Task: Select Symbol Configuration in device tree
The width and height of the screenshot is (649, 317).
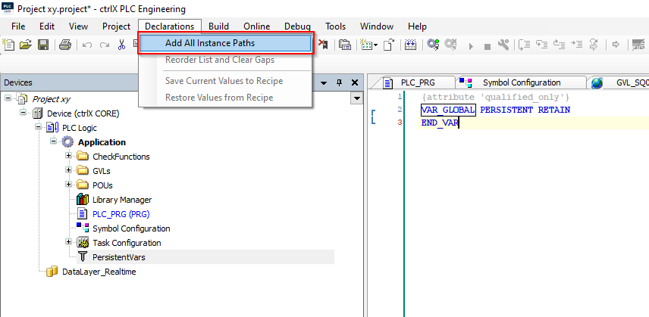Action: coord(131,228)
